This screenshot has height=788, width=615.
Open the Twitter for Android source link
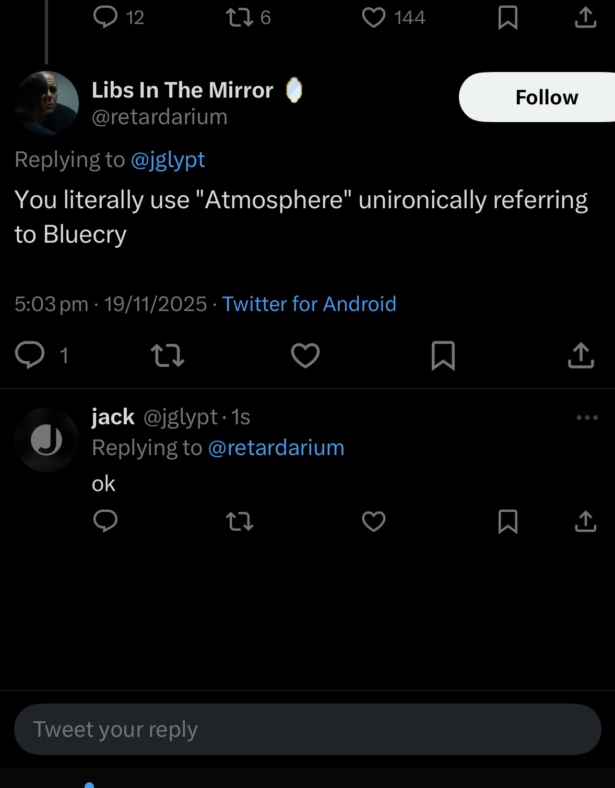point(309,304)
